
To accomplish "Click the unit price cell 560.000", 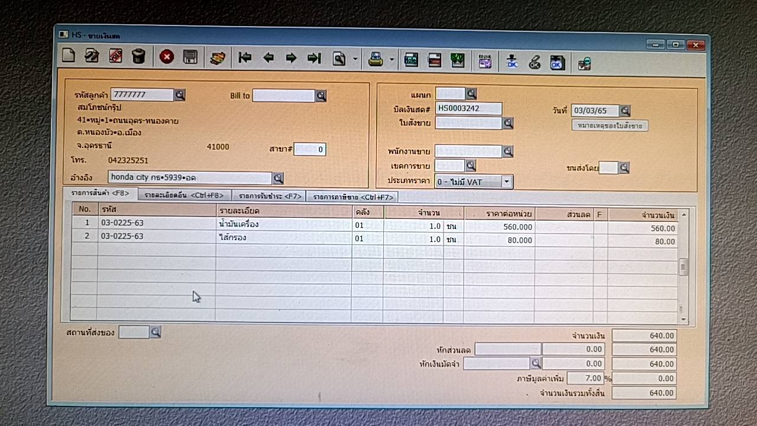I will coord(499,227).
